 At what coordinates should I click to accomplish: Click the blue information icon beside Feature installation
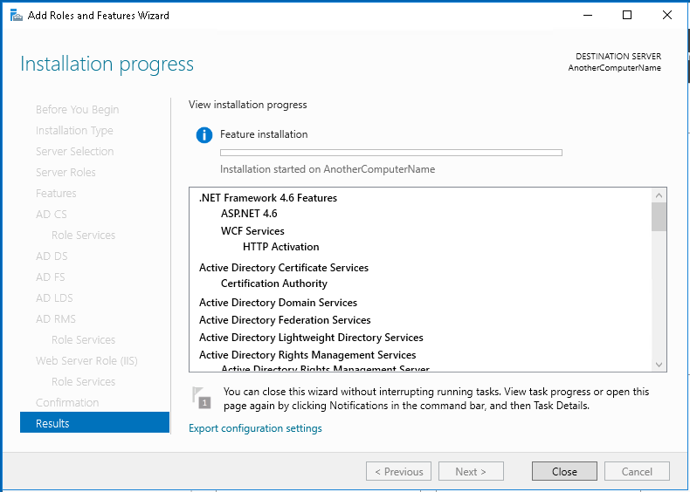204,135
